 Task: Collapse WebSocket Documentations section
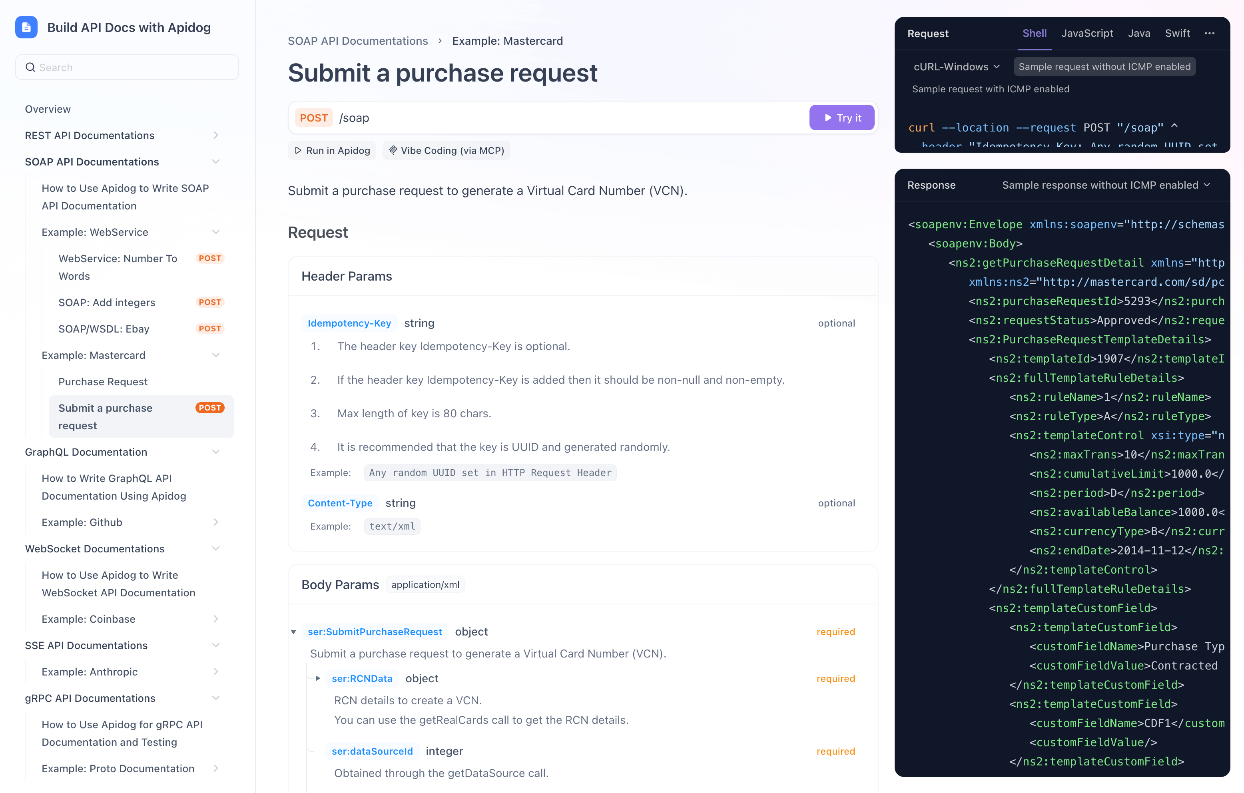click(216, 549)
